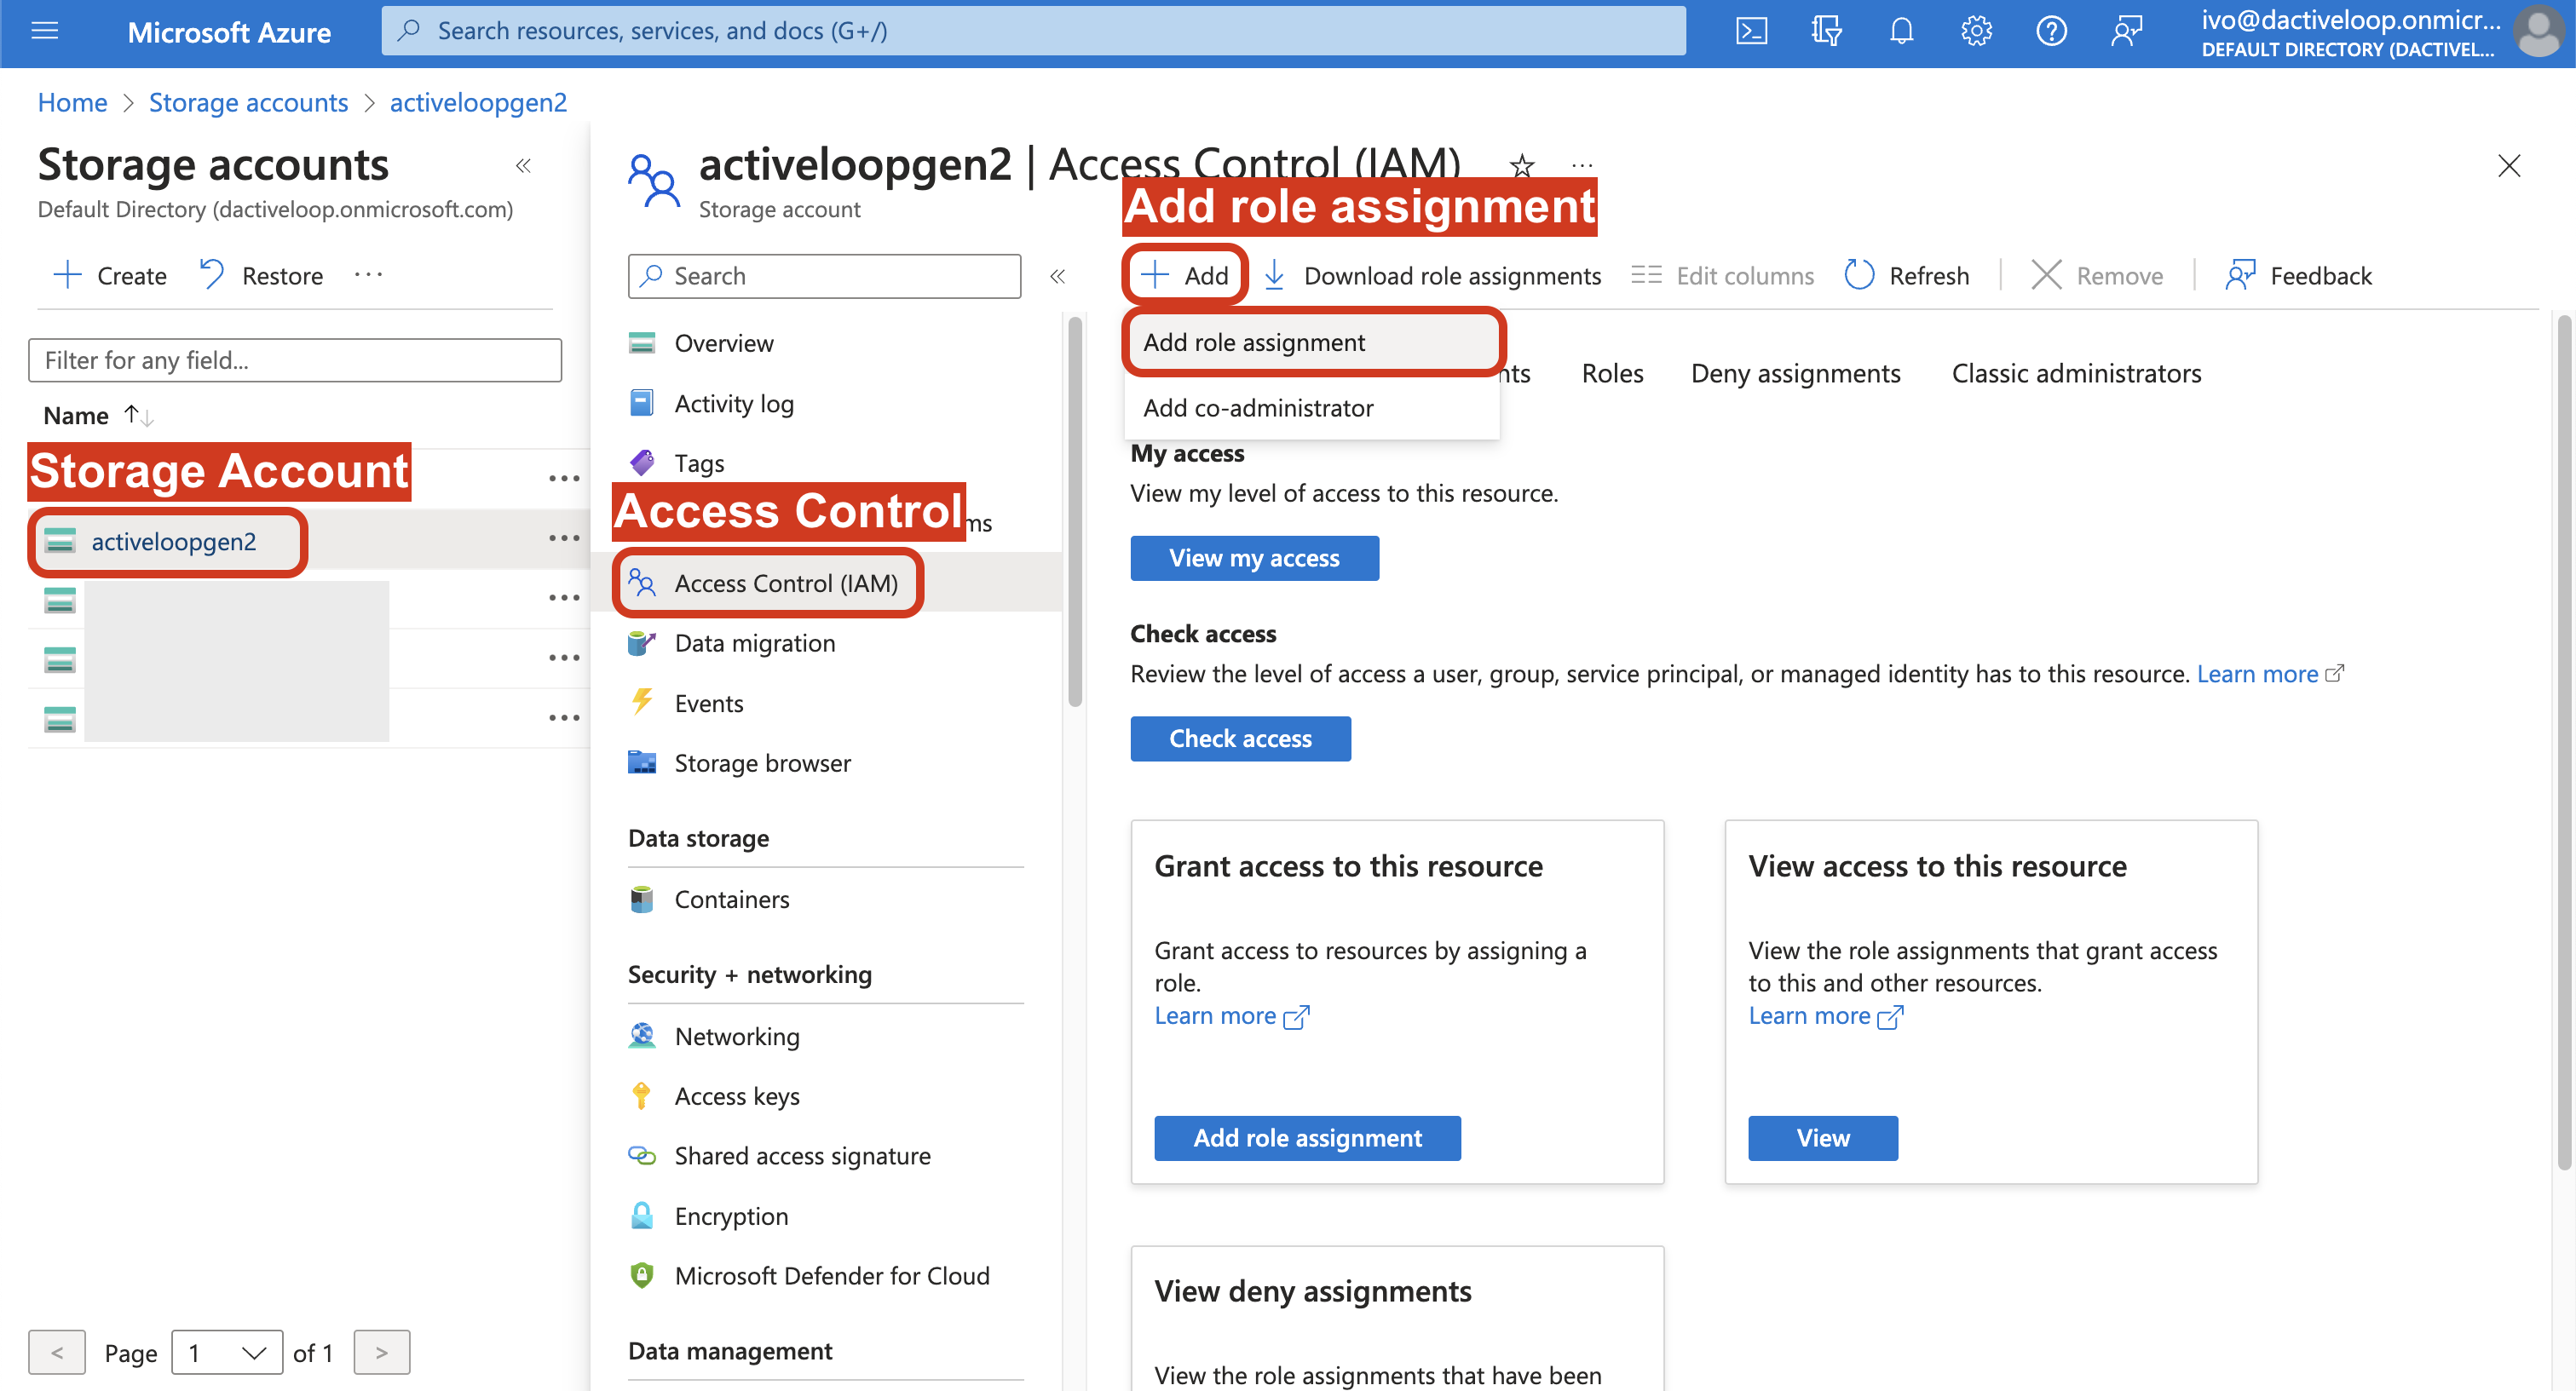Open Azure Cloud Shell icon
This screenshot has width=2576, height=1391.
tap(1751, 31)
